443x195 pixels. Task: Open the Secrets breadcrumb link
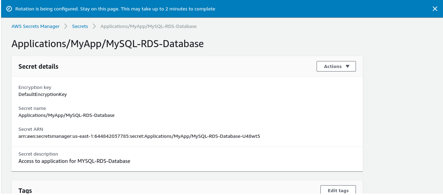80,26
